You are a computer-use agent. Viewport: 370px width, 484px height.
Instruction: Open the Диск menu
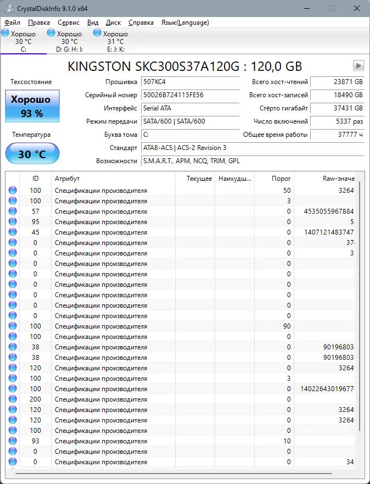pyautogui.click(x=113, y=23)
